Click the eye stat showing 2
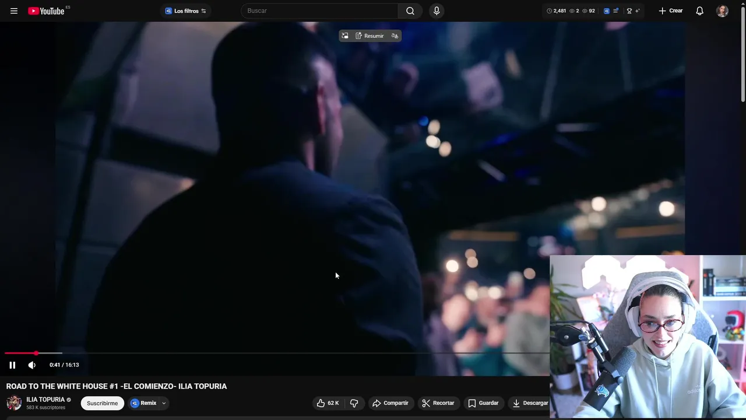 tap(574, 11)
